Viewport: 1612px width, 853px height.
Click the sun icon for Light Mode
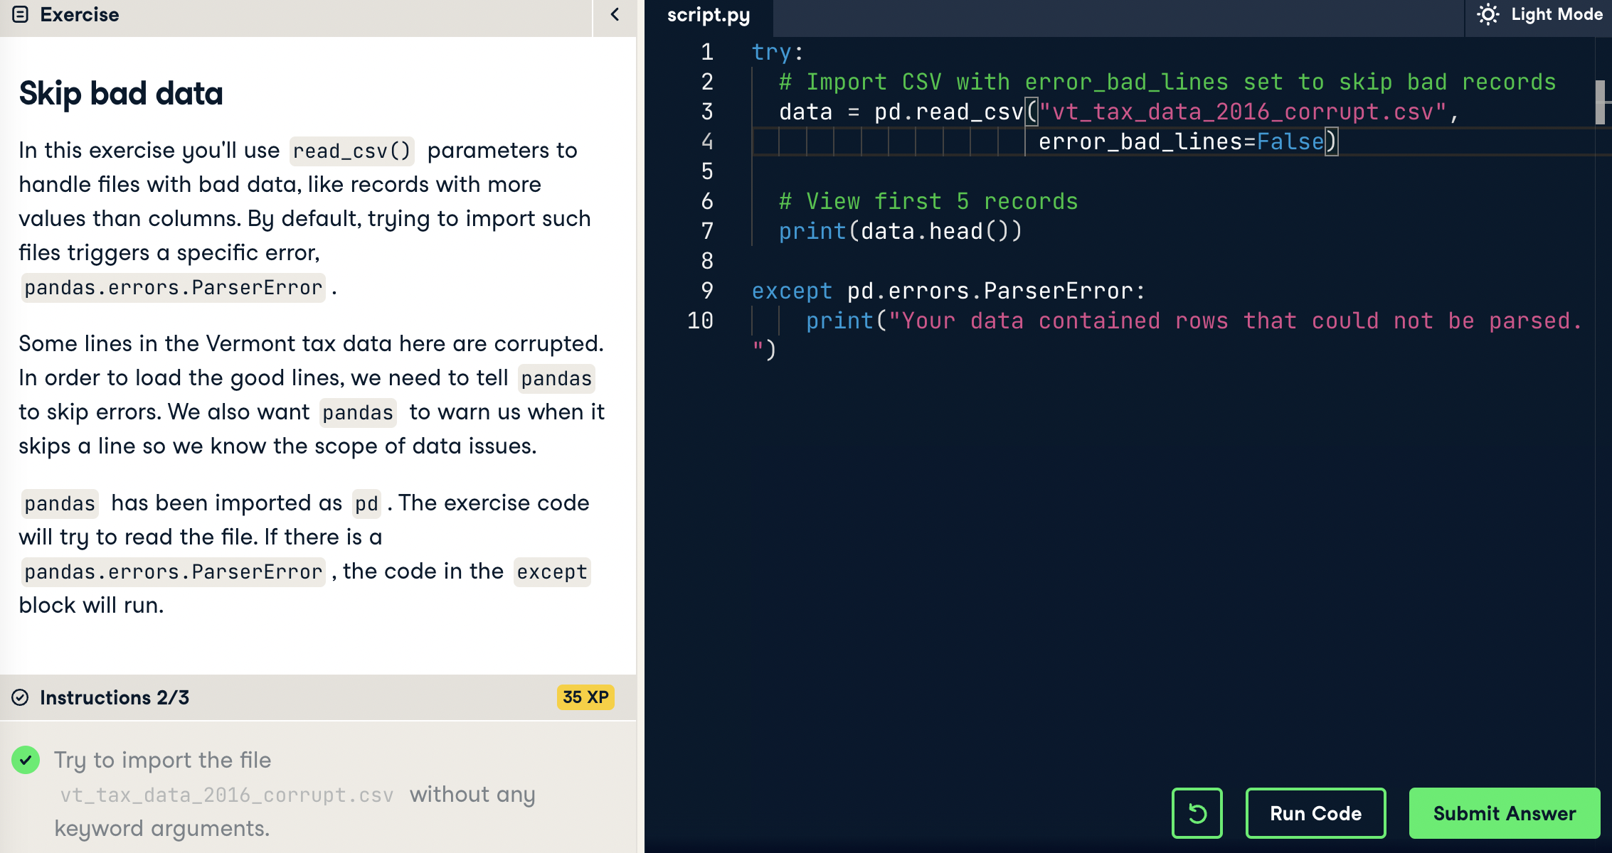(1488, 15)
